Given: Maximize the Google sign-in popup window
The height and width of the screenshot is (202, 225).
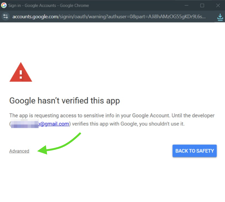Looking at the screenshot, I should pyautogui.click(x=202, y=6).
